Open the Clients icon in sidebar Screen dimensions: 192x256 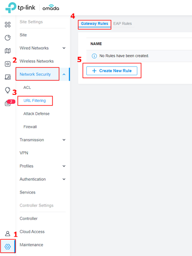pyautogui.click(x=7, y=77)
